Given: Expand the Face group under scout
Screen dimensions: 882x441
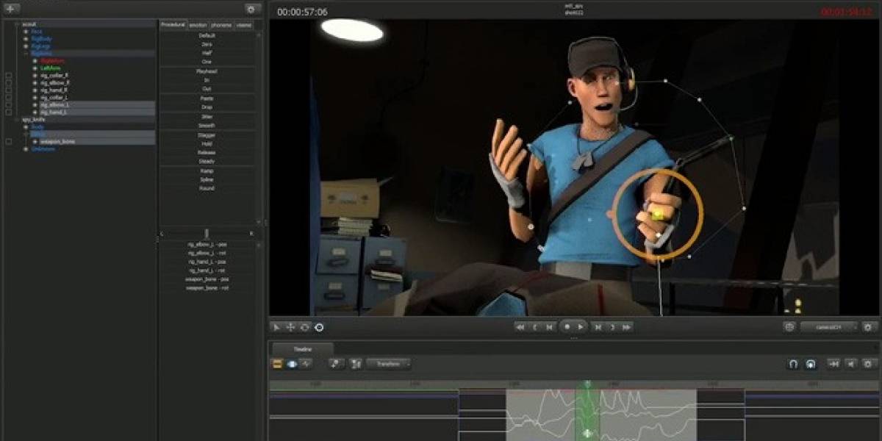Looking at the screenshot, I should pyautogui.click(x=26, y=32).
